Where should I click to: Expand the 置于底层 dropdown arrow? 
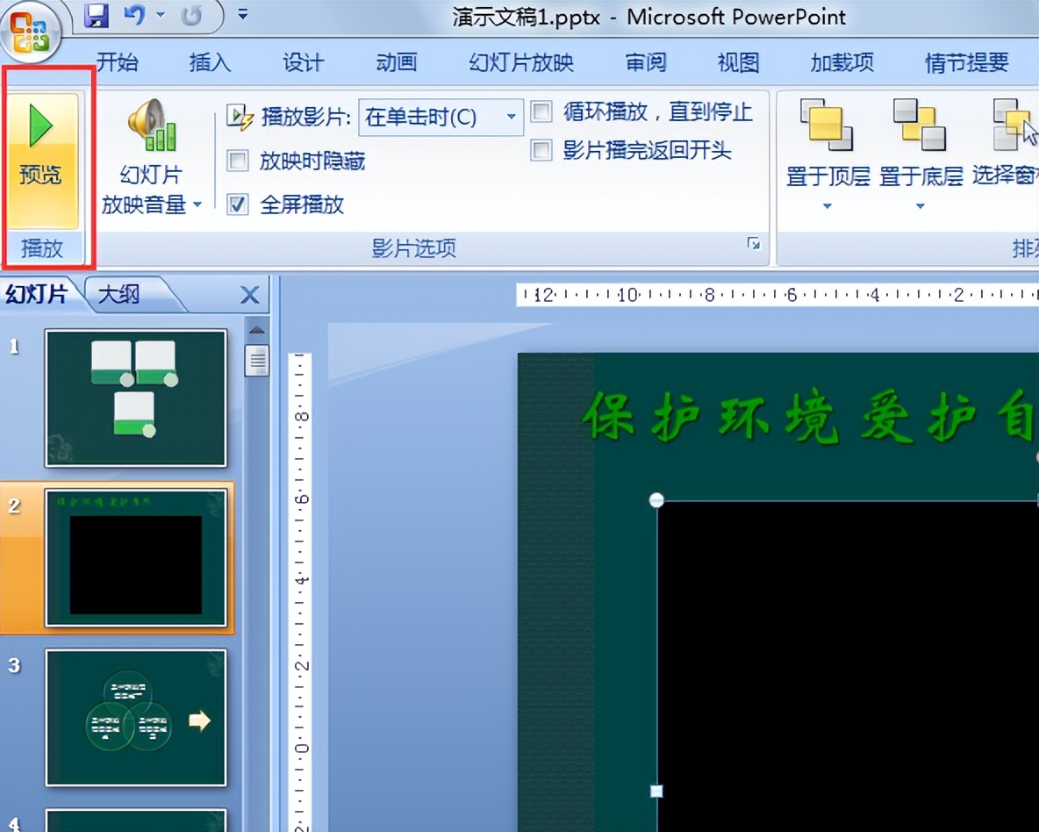921,206
